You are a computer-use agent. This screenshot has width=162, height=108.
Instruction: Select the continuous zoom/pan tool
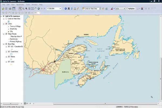click(26, 9)
